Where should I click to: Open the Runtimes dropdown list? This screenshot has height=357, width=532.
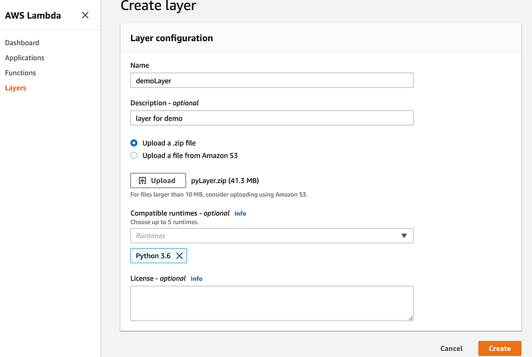tap(272, 235)
